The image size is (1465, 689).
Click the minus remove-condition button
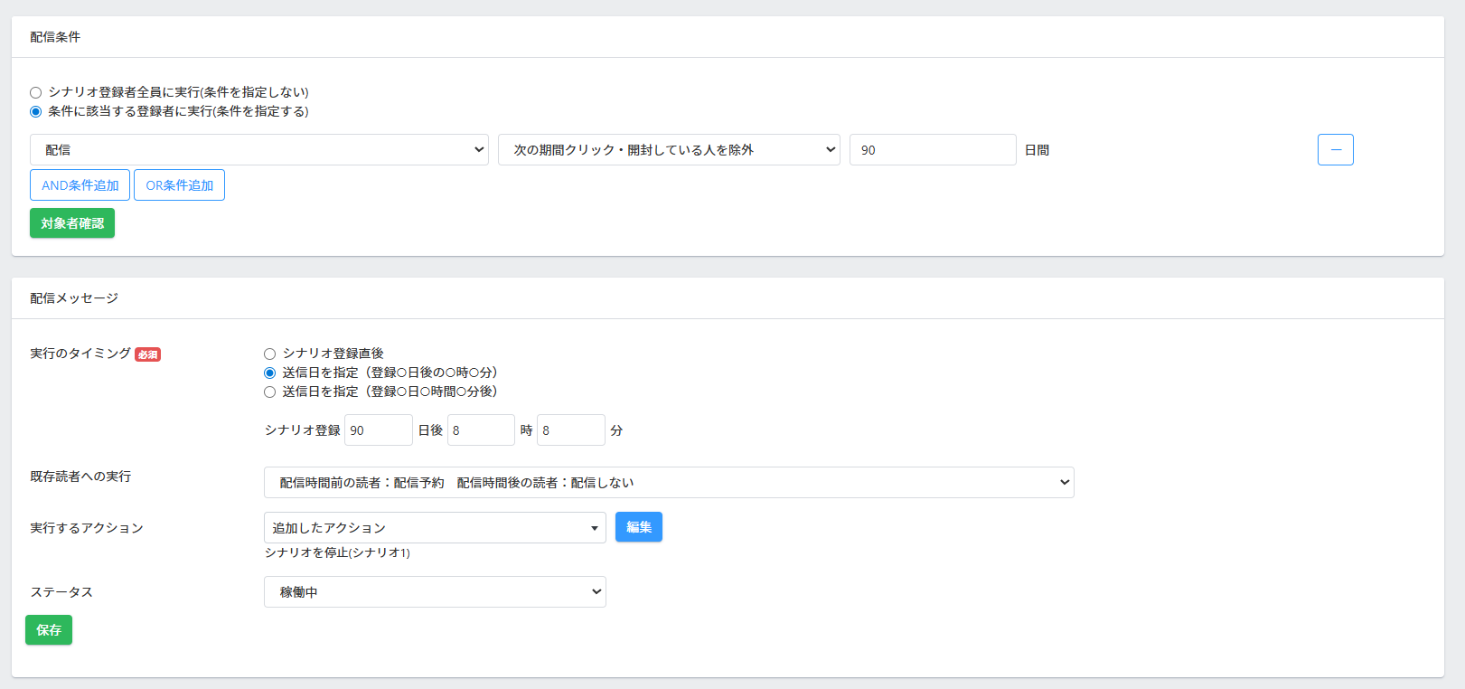(1335, 150)
